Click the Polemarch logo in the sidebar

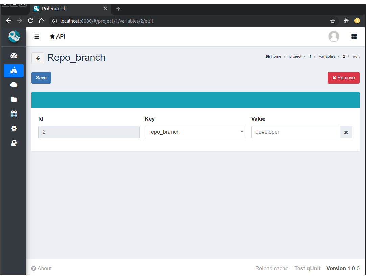pyautogui.click(x=14, y=36)
